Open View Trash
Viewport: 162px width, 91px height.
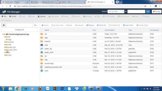128,25
